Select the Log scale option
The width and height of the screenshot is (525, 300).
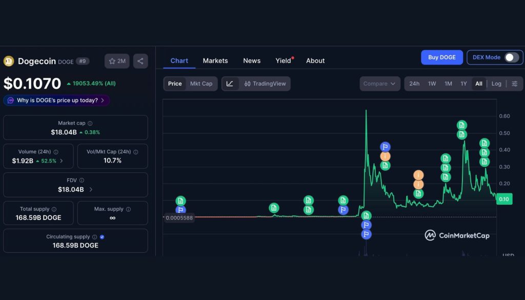pyautogui.click(x=497, y=83)
